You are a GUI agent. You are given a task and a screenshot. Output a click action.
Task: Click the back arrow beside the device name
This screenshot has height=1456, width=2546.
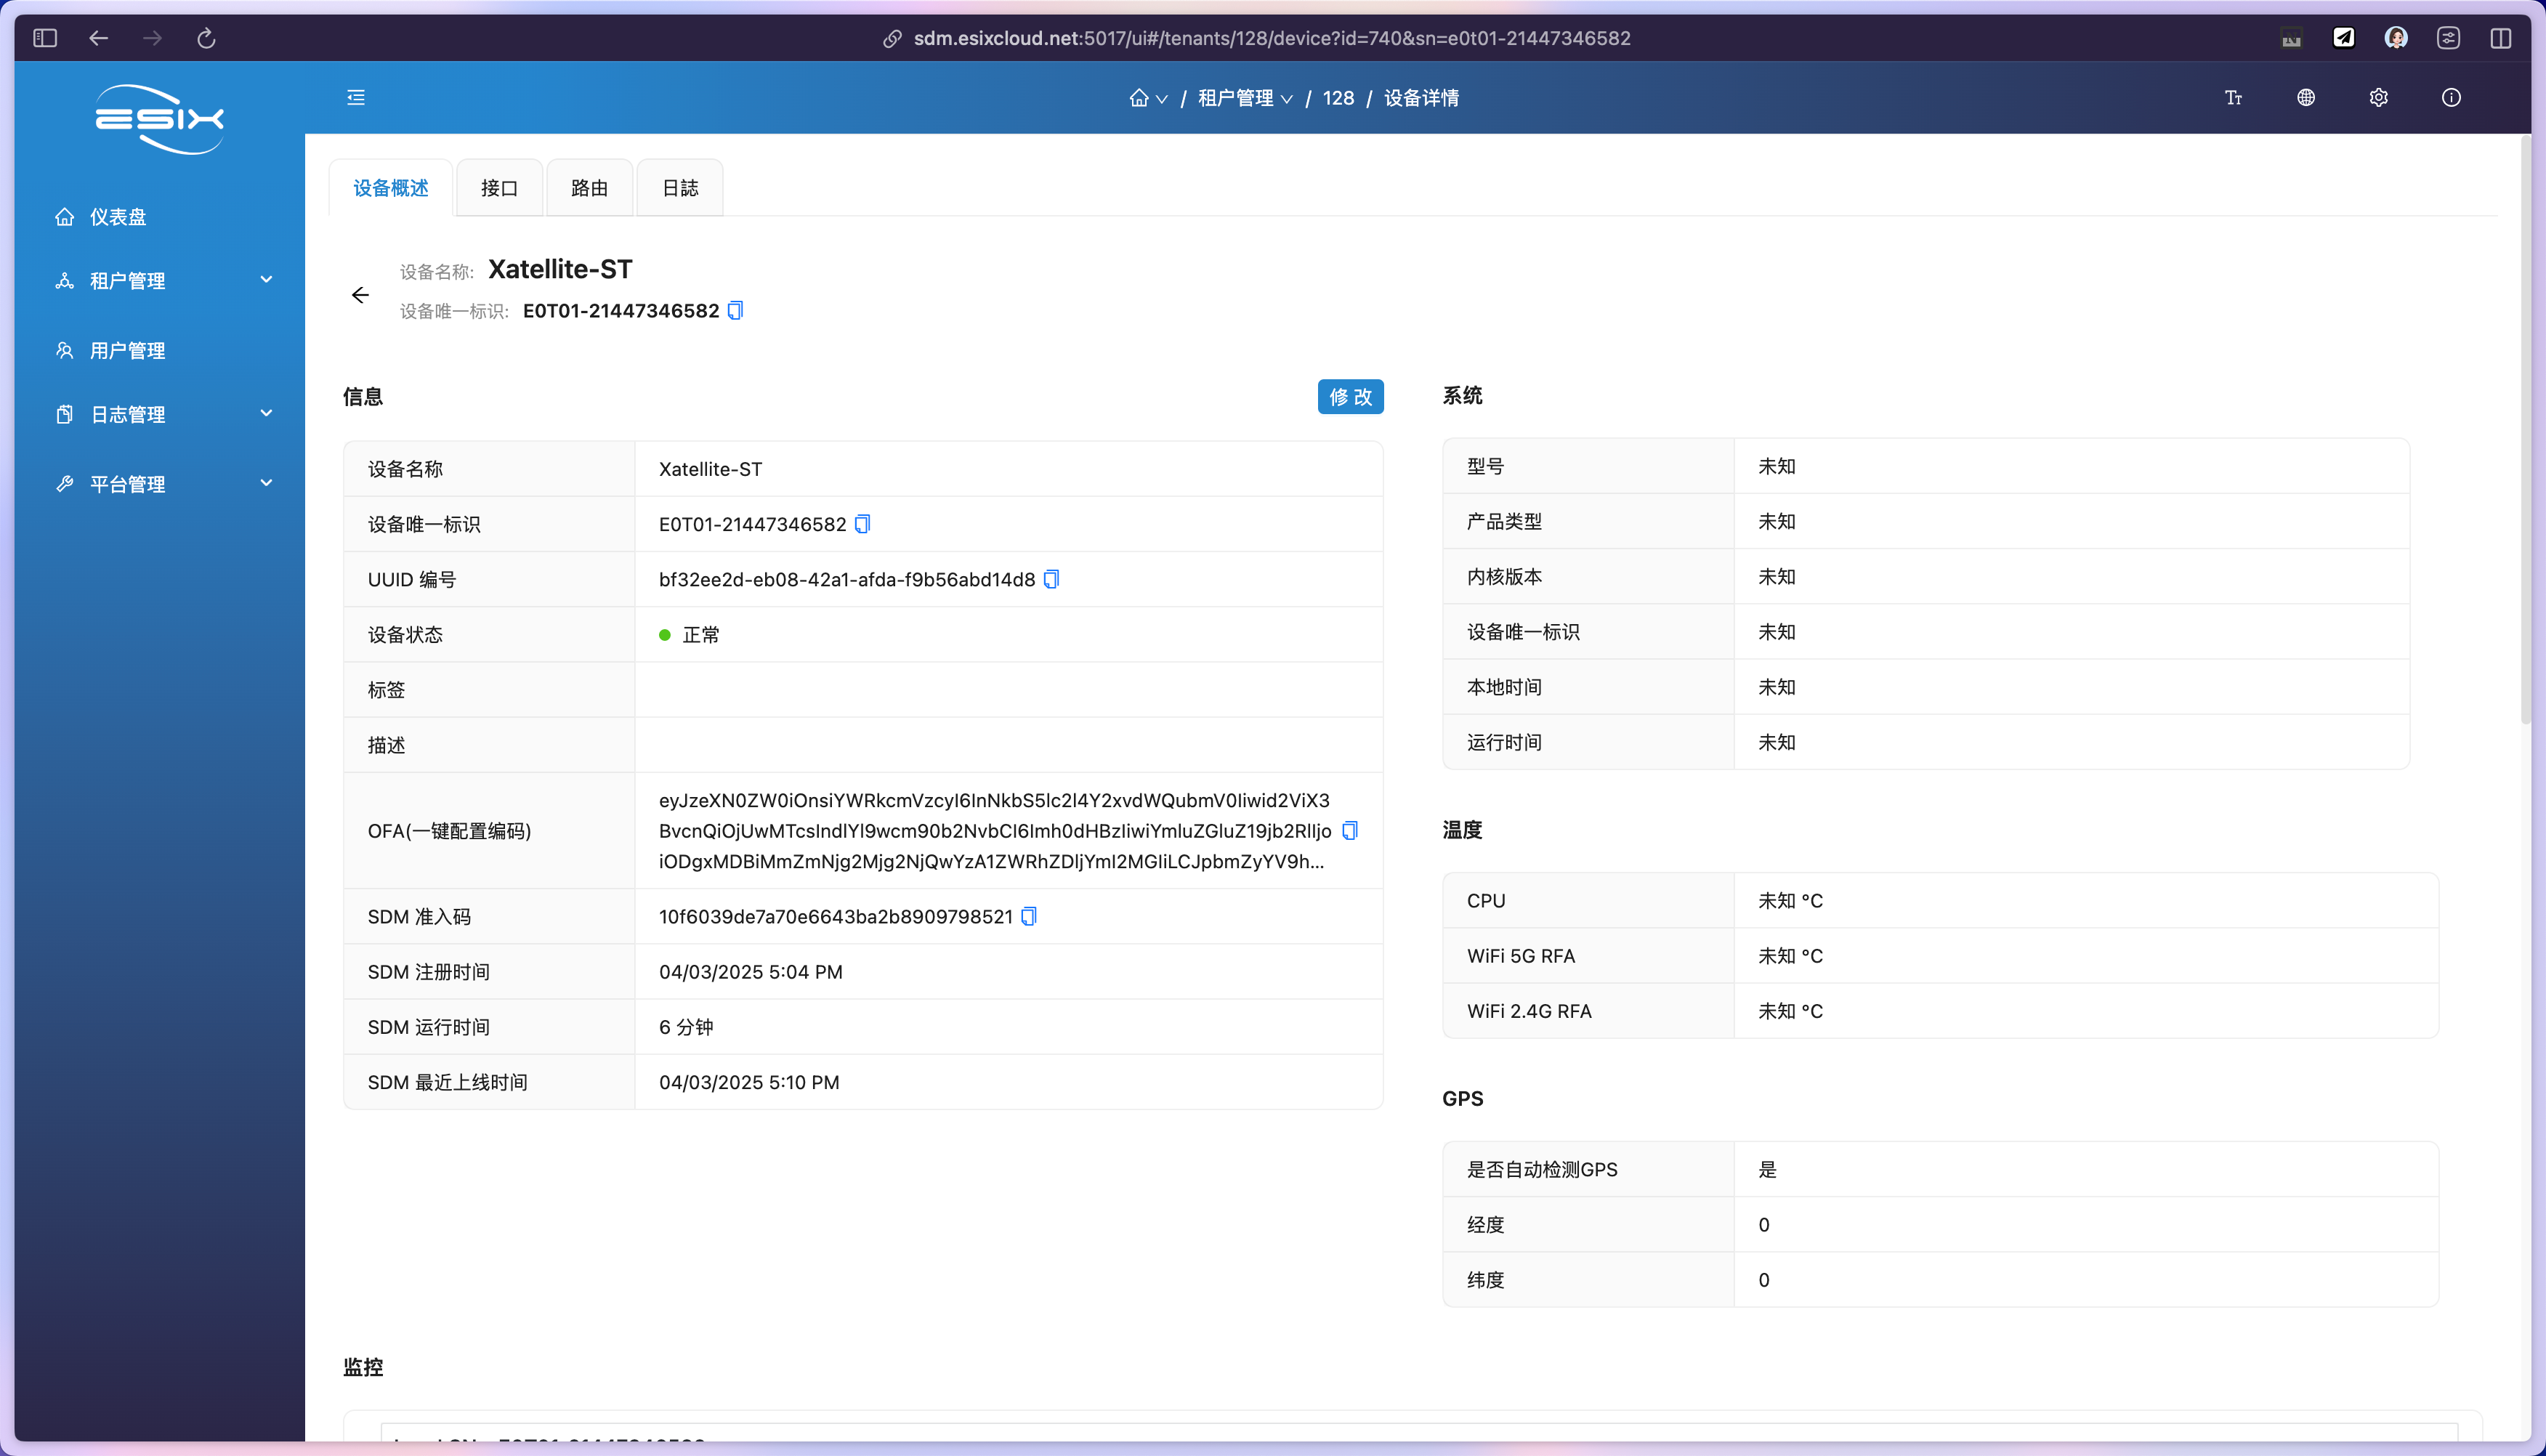coord(360,295)
